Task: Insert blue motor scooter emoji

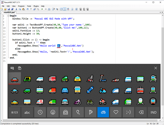Action: pos(103,90)
